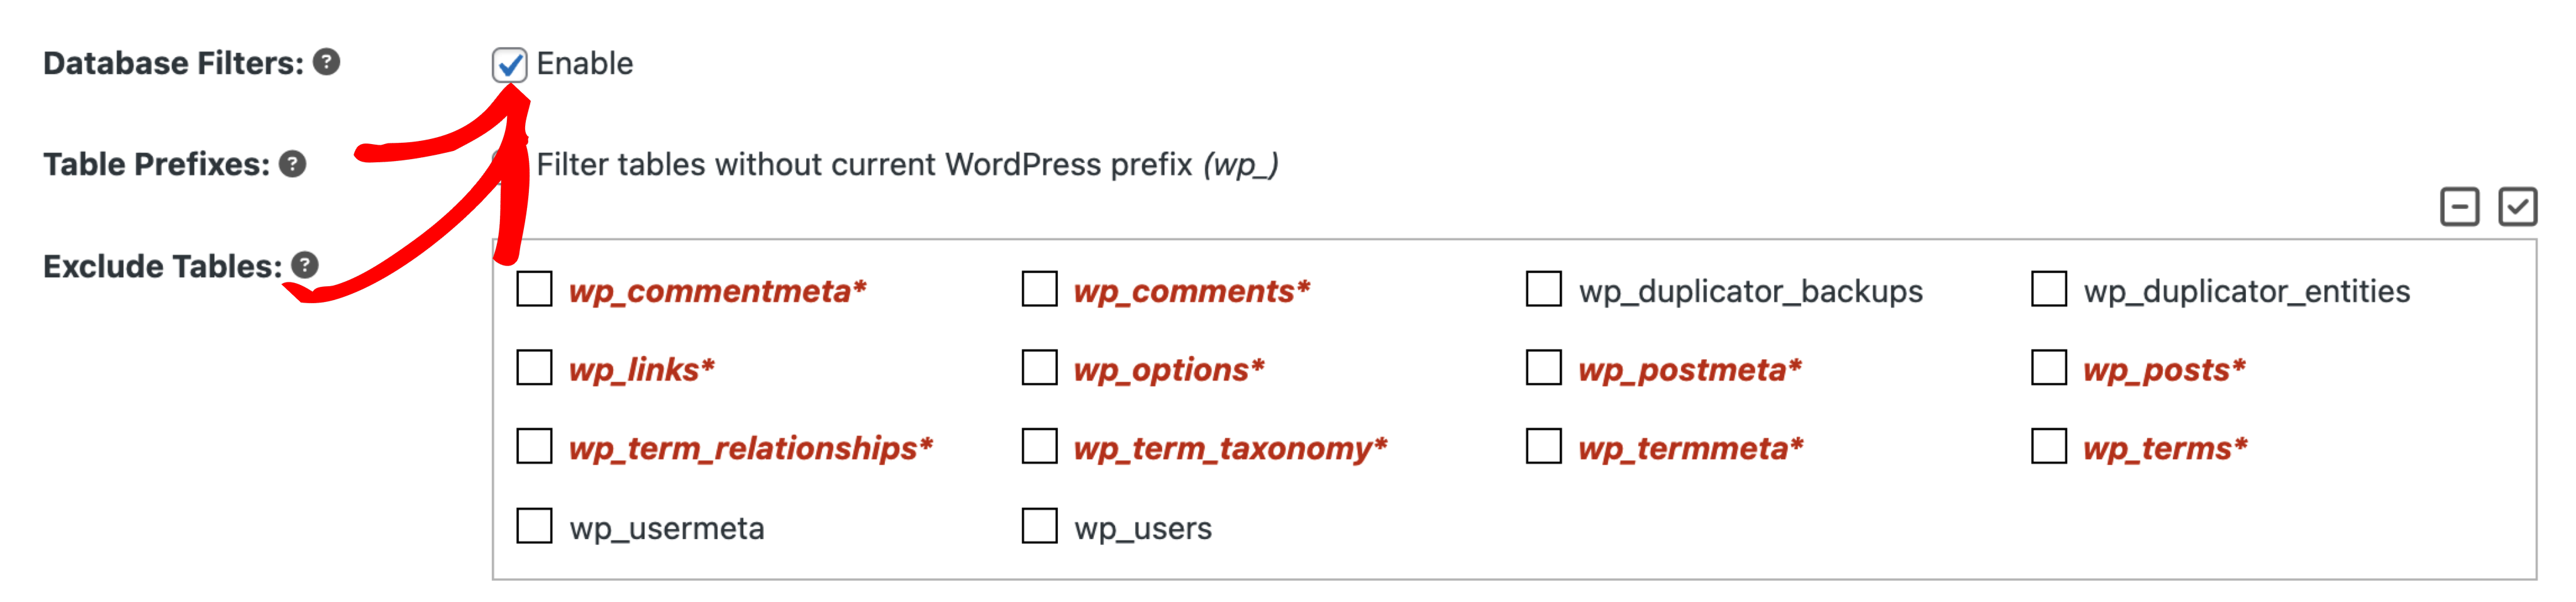Image resolution: width=2576 pixels, height=602 pixels.
Task: Check the wp_comments table checkbox
Action: (1039, 289)
